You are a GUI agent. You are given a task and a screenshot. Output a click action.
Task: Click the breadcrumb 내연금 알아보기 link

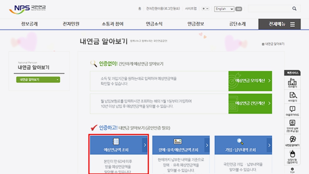(x=275, y=44)
